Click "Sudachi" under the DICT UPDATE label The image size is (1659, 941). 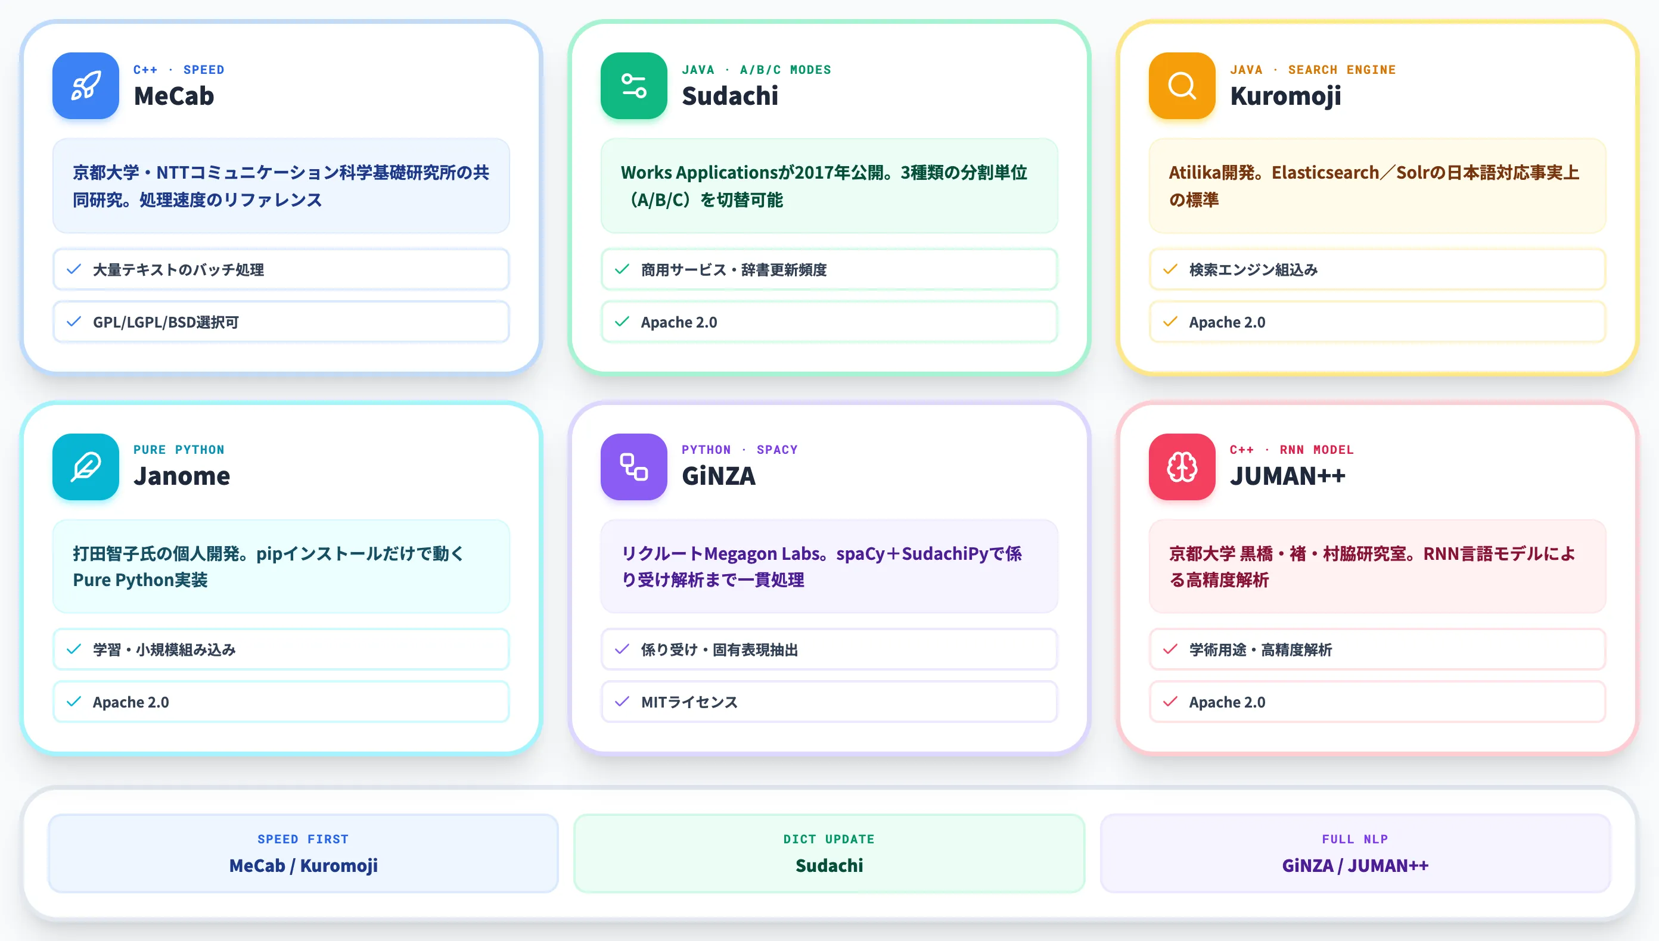point(830,865)
